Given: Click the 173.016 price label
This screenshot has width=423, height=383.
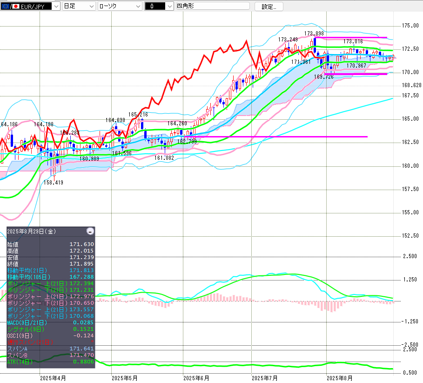Looking at the screenshot, I should pyautogui.click(x=353, y=41).
